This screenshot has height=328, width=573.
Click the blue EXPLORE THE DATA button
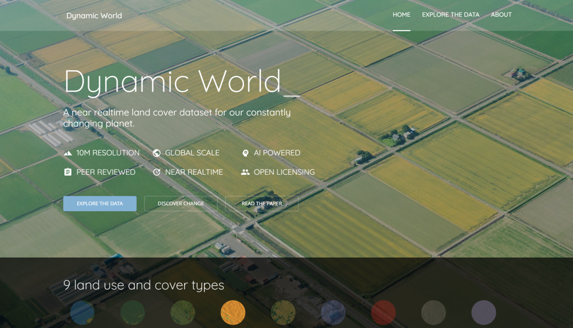click(100, 203)
